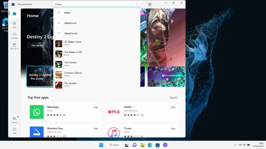Open File Explorer from the taskbar
Image resolution: width=266 pixels, height=149 pixels.
coord(142,145)
